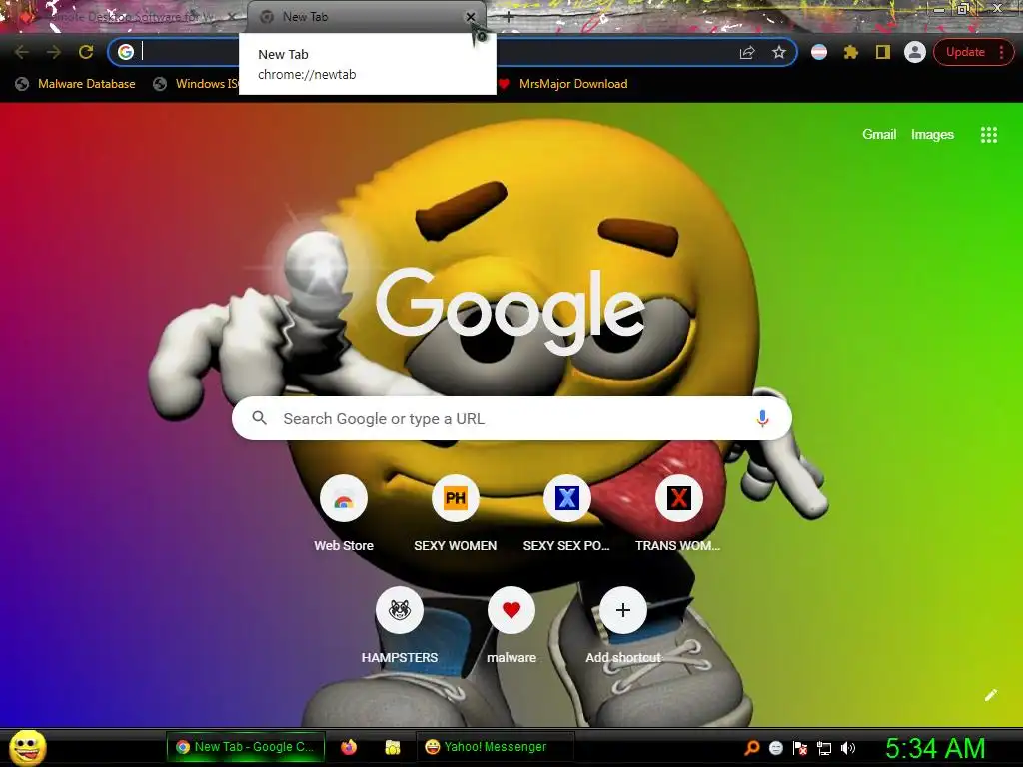Click the Google G icon in address bar
Viewport: 1023px width, 767px height.
coord(126,52)
